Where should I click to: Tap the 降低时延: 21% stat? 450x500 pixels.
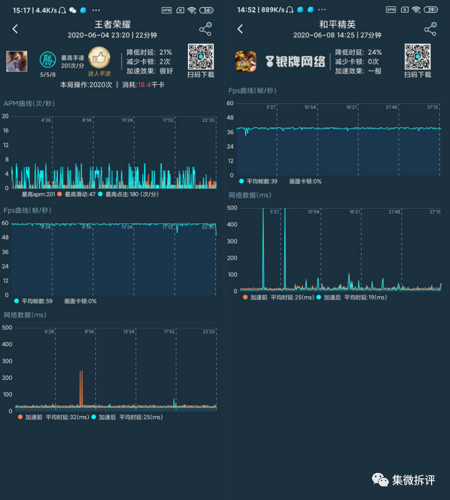[149, 52]
